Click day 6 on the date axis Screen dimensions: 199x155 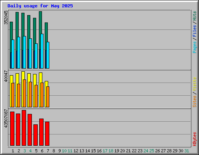42,151
